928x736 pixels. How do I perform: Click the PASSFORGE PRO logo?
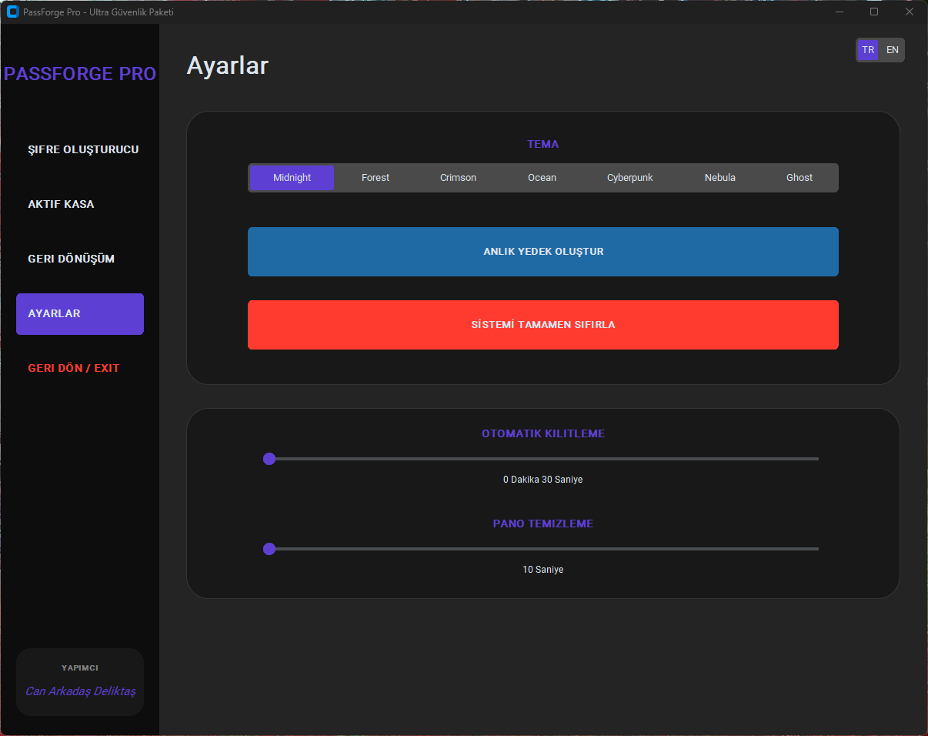tap(79, 73)
